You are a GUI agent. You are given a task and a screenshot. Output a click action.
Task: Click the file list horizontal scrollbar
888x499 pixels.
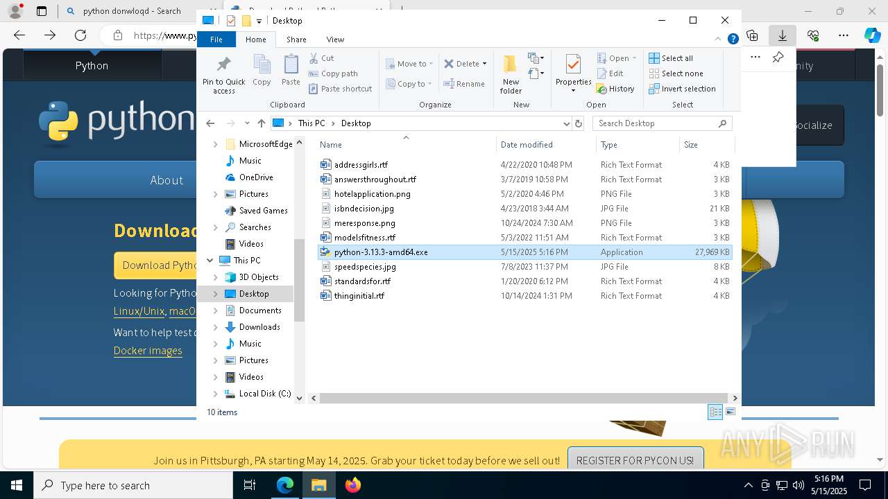point(524,398)
